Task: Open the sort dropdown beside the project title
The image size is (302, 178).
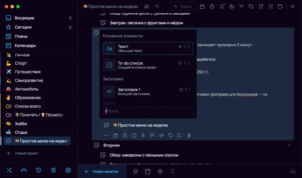Action: point(157,6)
